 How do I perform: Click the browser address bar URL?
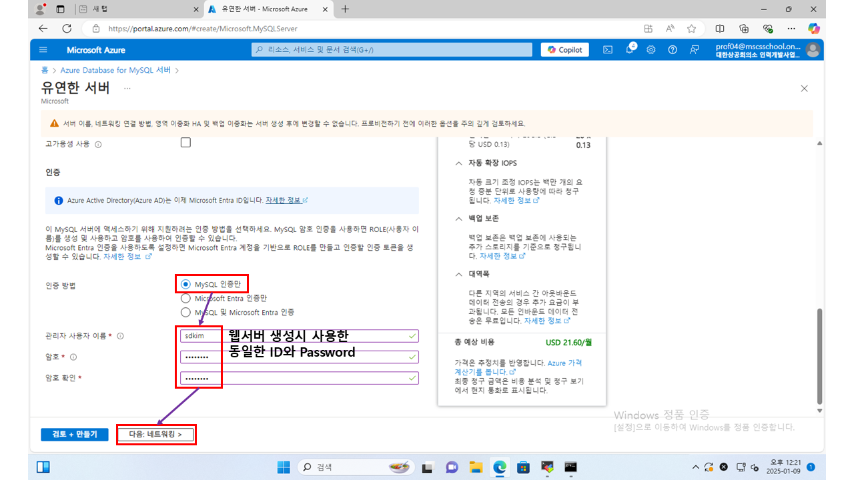[x=202, y=29]
